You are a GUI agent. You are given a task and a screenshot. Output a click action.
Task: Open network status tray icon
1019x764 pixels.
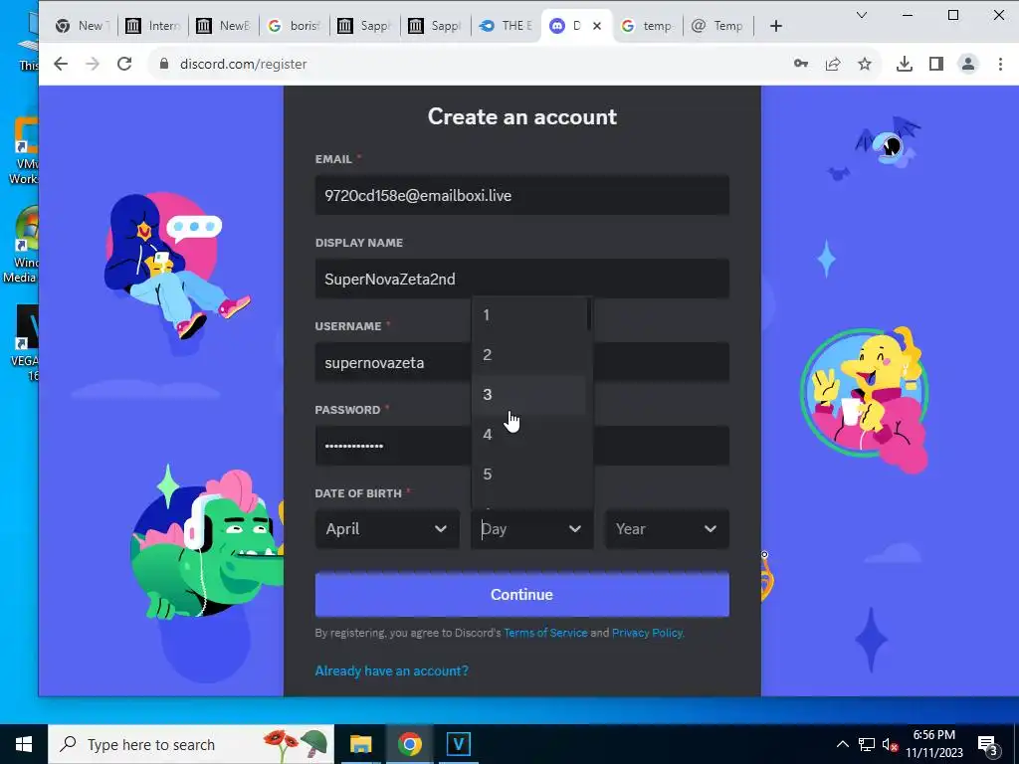[867, 744]
